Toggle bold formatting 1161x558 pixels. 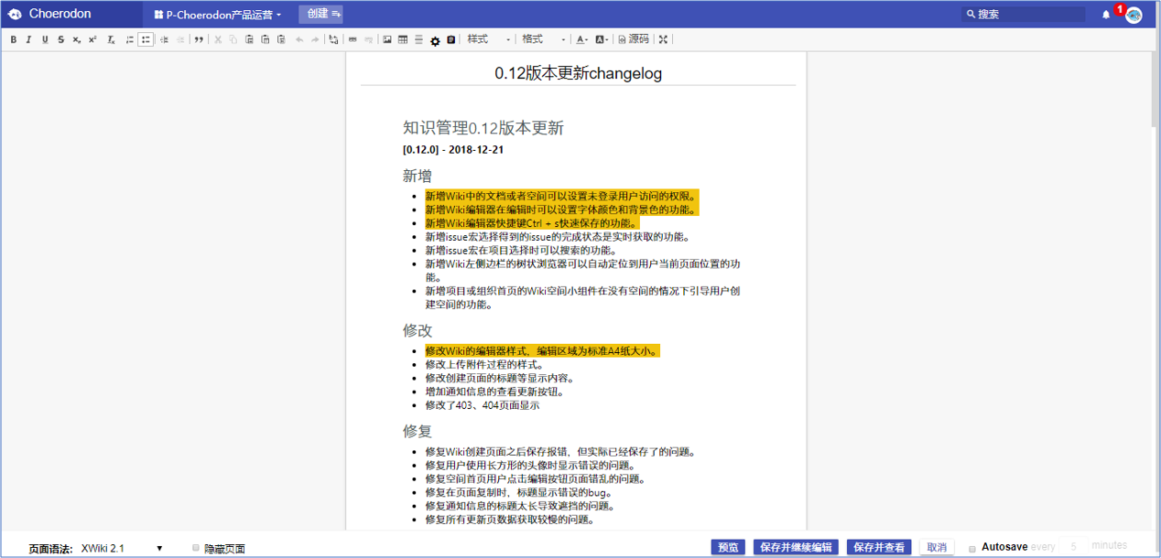[x=14, y=39]
